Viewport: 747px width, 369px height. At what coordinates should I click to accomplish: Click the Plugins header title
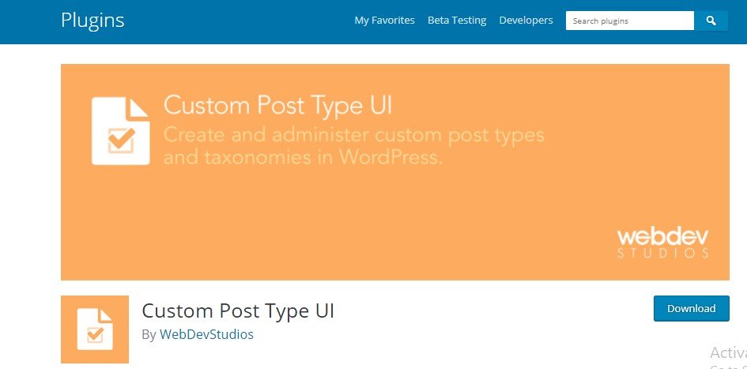pos(92,20)
